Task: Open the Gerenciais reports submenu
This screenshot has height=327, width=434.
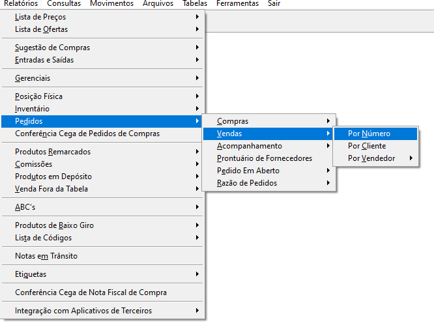Action: [102, 78]
